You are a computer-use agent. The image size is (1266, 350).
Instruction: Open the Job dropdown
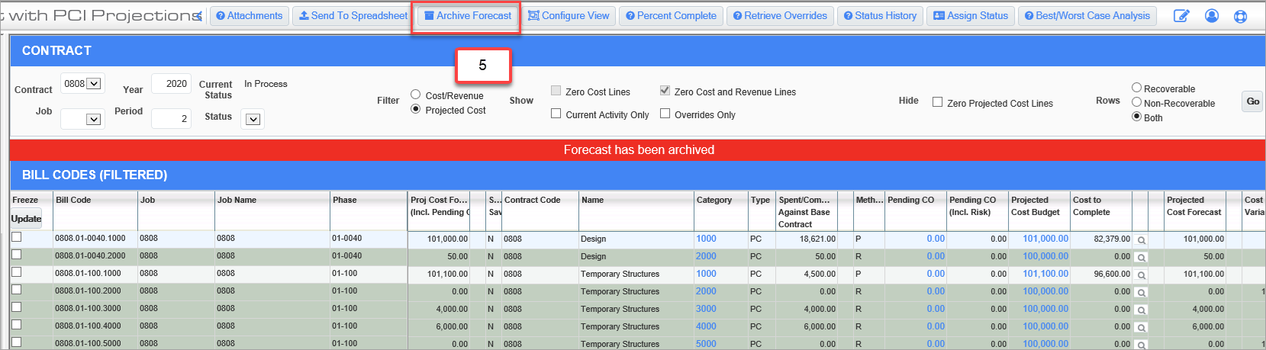(x=93, y=119)
